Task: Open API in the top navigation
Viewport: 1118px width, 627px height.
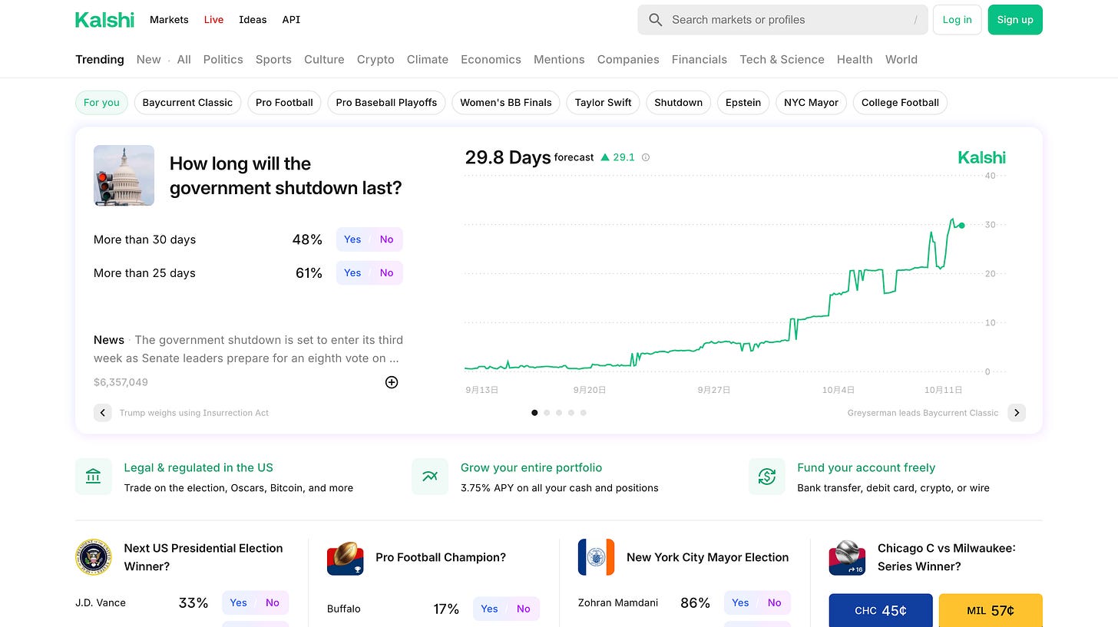Action: 291,20
